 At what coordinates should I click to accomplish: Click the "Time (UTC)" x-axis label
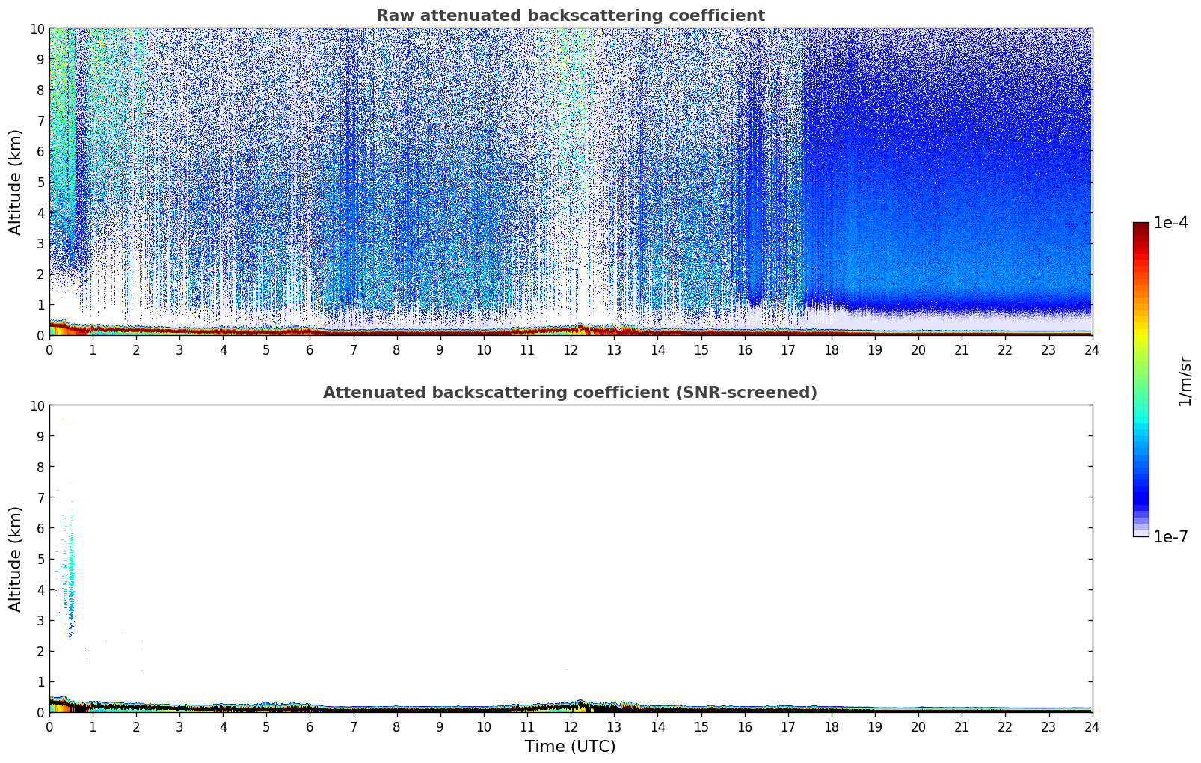[570, 746]
